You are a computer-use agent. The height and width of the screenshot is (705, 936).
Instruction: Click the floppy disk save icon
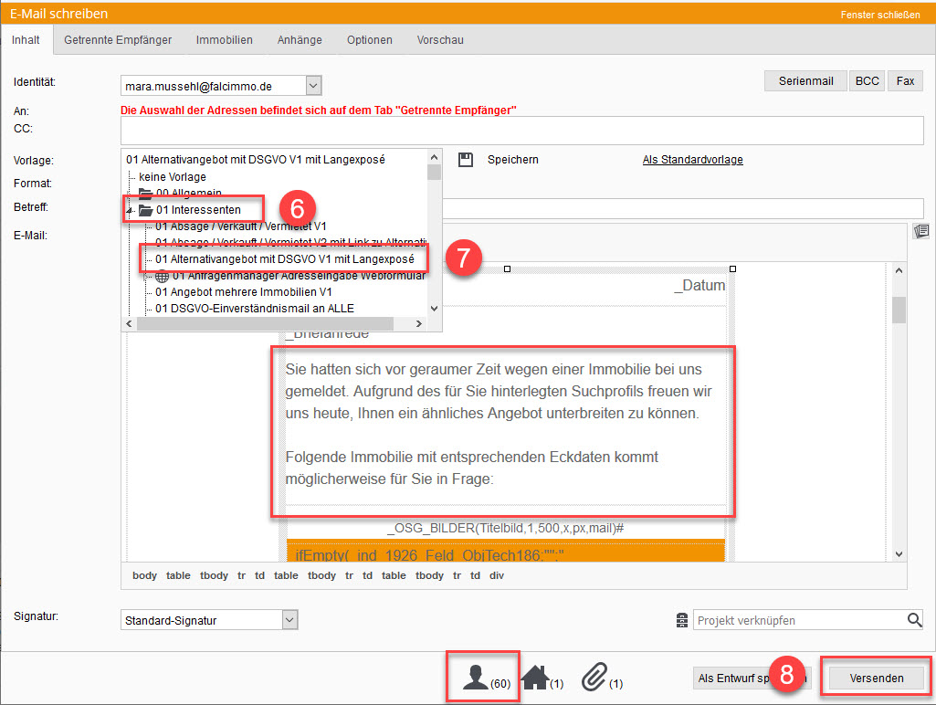coord(466,160)
